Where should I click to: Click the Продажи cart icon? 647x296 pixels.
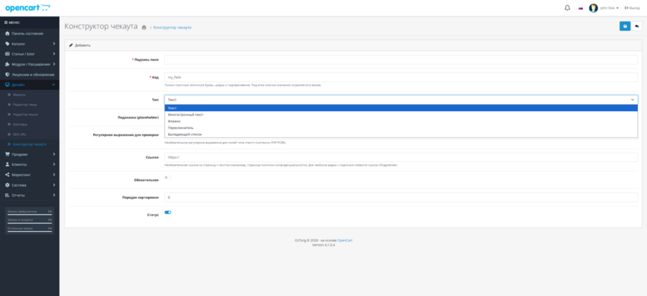pos(7,154)
